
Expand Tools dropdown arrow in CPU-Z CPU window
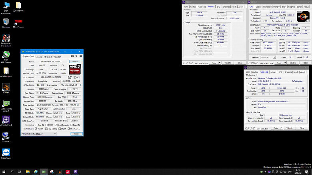pyautogui.click(x=285, y=63)
